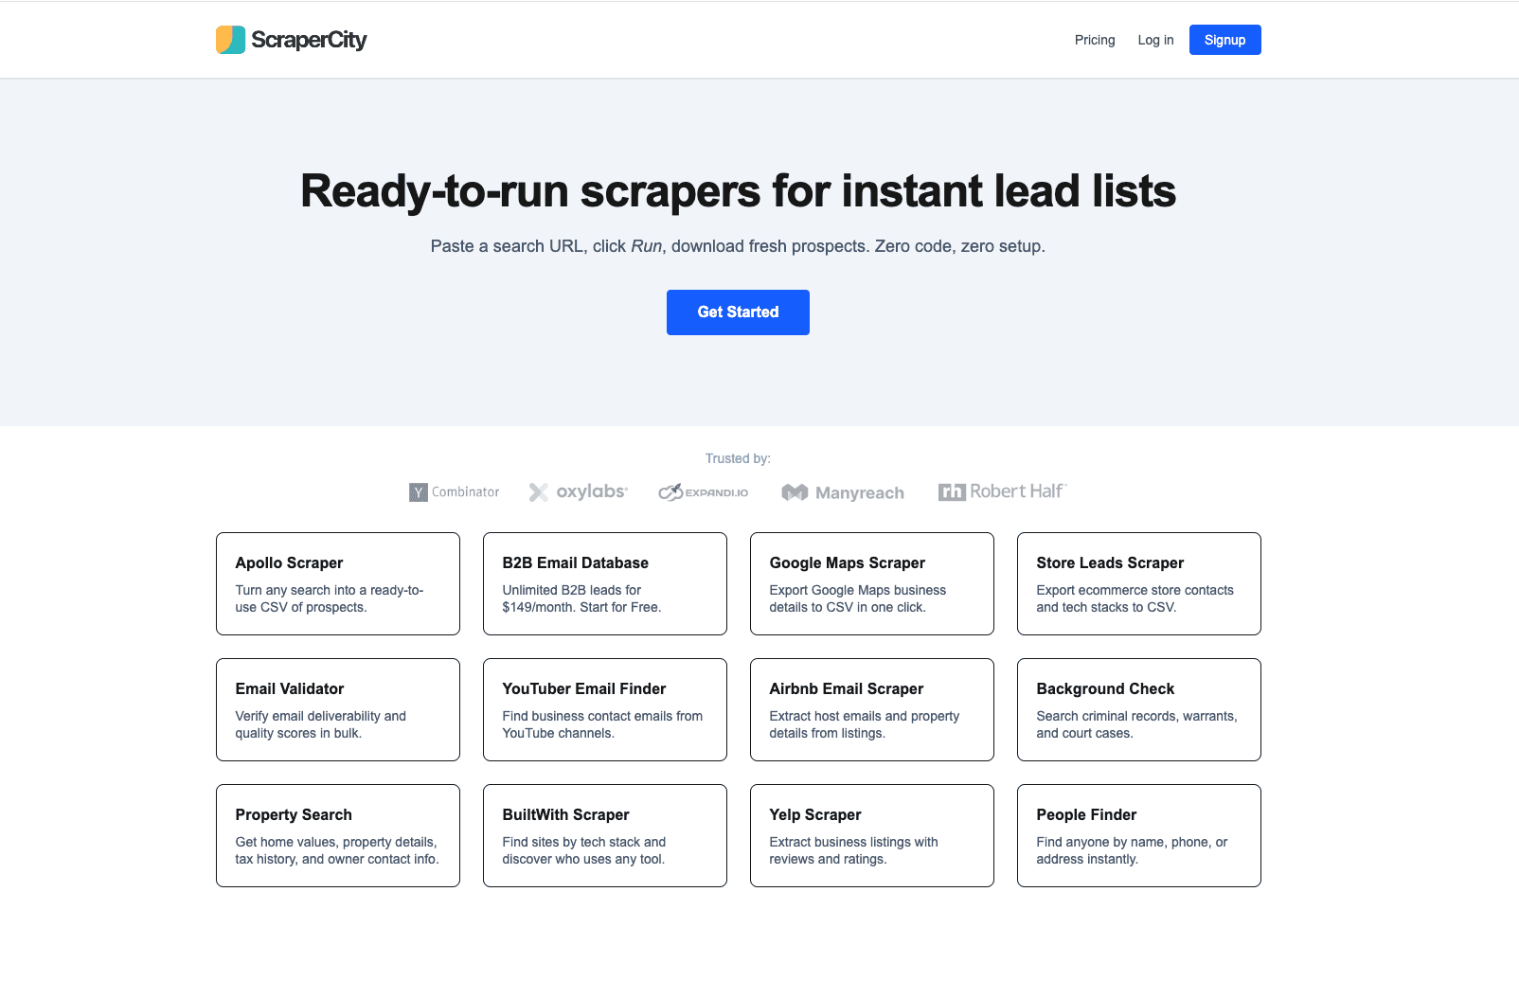The height and width of the screenshot is (999, 1519).
Task: Open the Property Search card
Action: (x=338, y=835)
